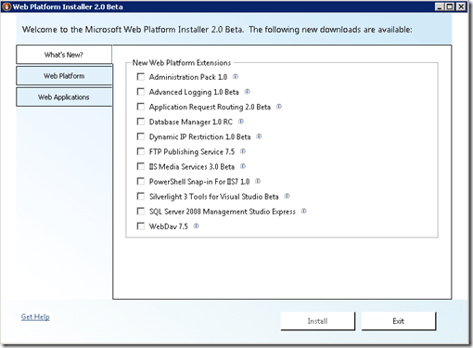Select SQL Server 2008 Management Studio Express checkbox
This screenshot has width=473, height=348.
[x=141, y=212]
